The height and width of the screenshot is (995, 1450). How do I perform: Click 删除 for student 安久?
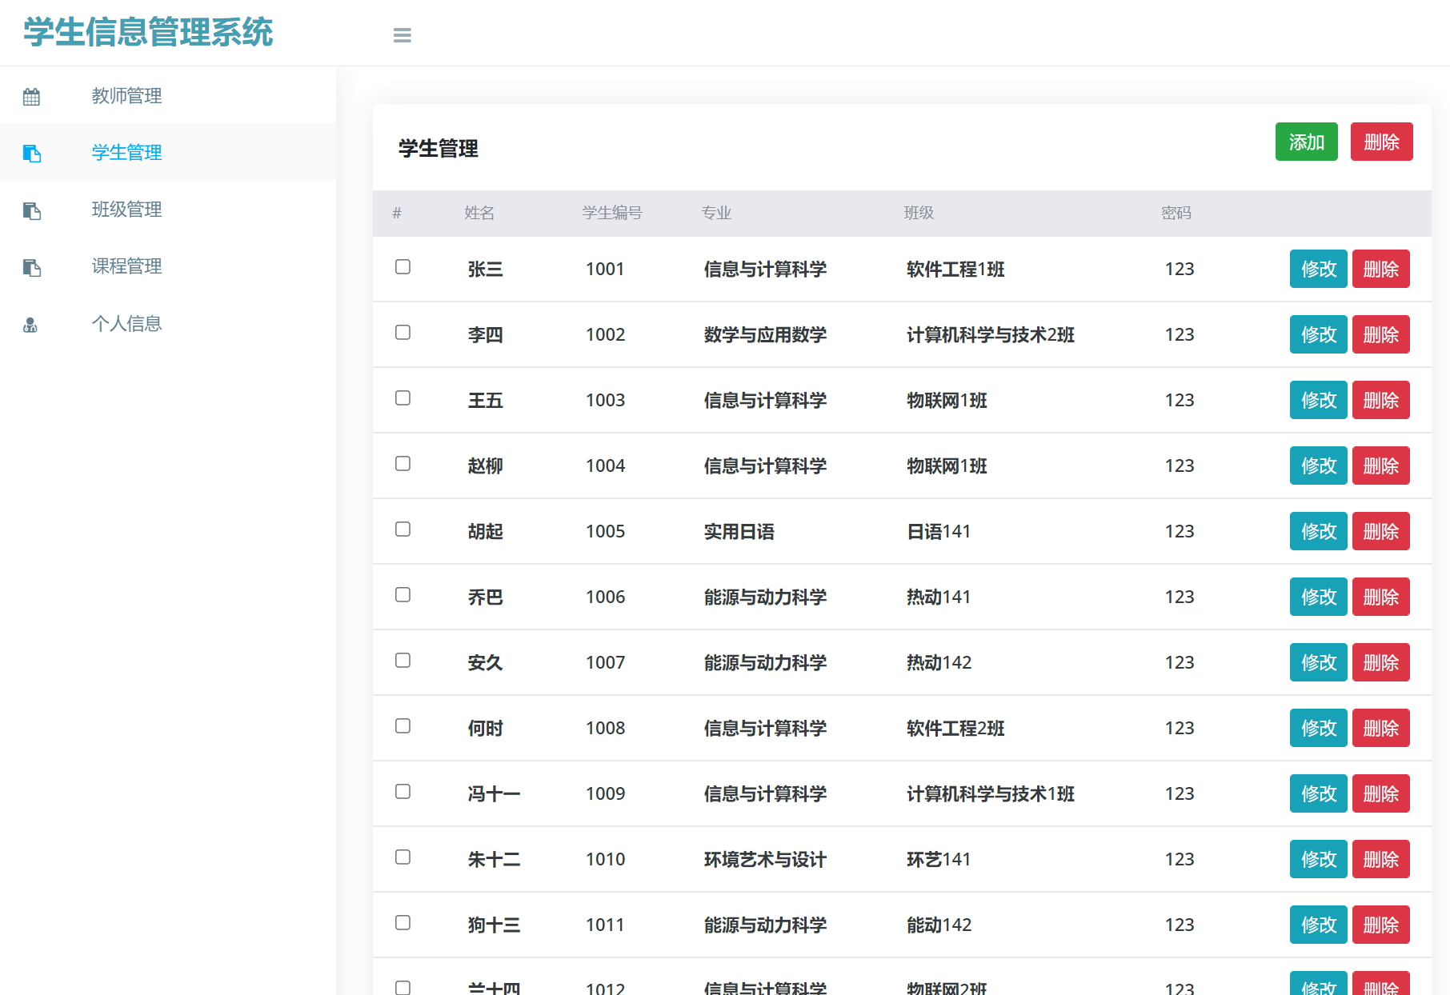coord(1381,661)
